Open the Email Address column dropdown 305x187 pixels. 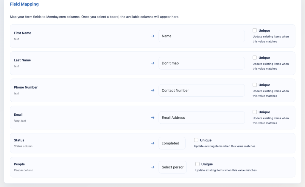201,118
